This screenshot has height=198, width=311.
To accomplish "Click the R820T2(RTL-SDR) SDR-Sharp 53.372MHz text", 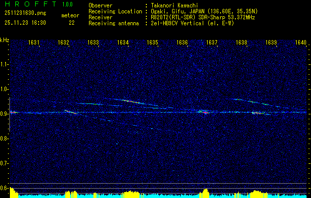I will click(x=203, y=17).
